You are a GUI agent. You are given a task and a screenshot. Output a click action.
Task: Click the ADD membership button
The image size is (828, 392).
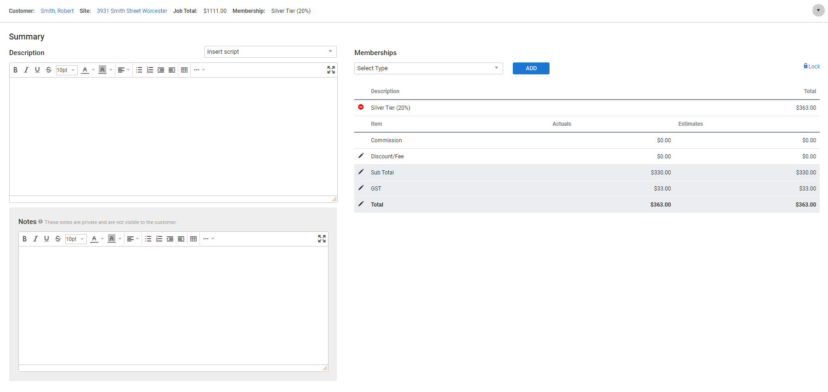[x=531, y=68]
